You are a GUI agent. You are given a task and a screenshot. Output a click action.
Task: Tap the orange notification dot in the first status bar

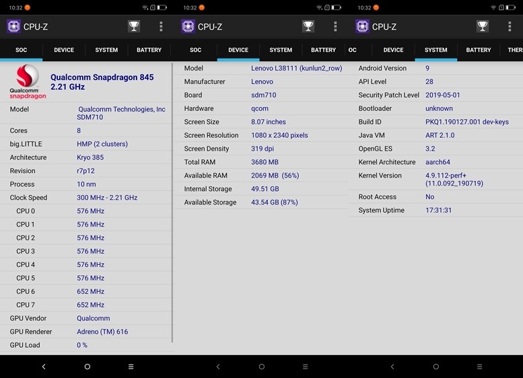(28, 7)
